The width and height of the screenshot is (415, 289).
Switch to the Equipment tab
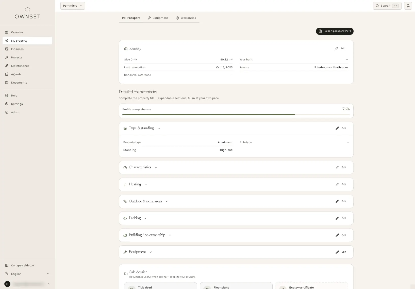(x=158, y=18)
